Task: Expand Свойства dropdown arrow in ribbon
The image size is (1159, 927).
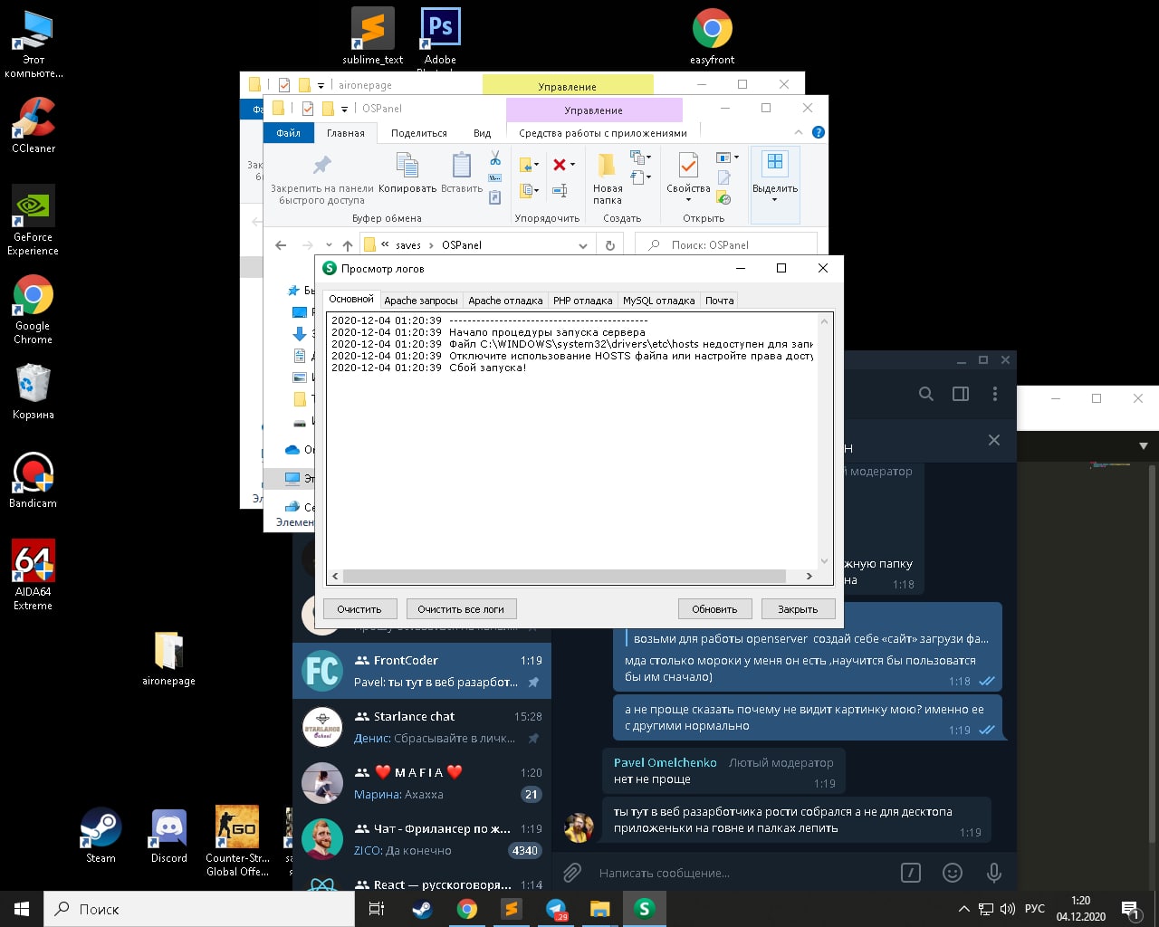Action: coord(688,200)
